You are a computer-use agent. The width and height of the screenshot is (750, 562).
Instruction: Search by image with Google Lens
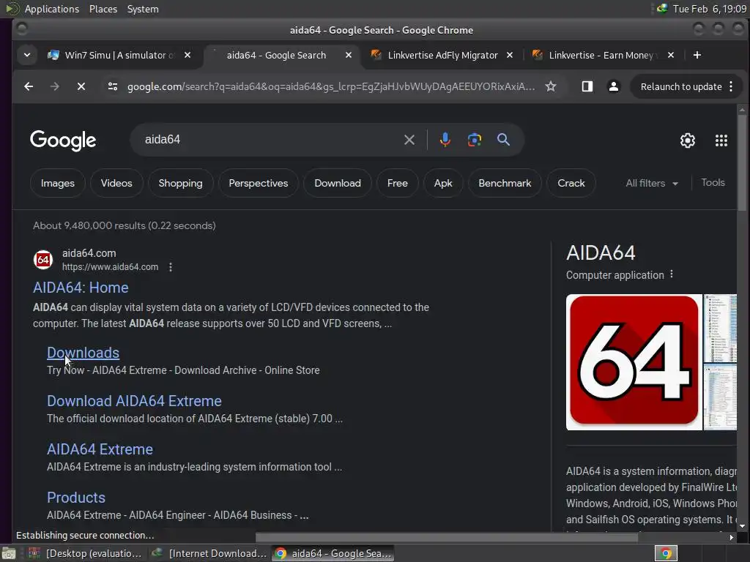click(x=474, y=140)
